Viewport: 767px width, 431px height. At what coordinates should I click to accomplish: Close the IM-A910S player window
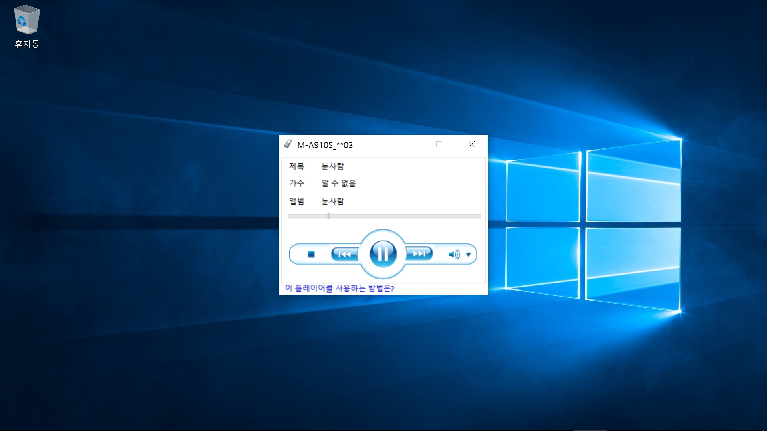coord(471,144)
